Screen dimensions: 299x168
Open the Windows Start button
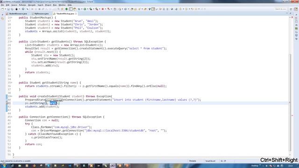[4, 166]
